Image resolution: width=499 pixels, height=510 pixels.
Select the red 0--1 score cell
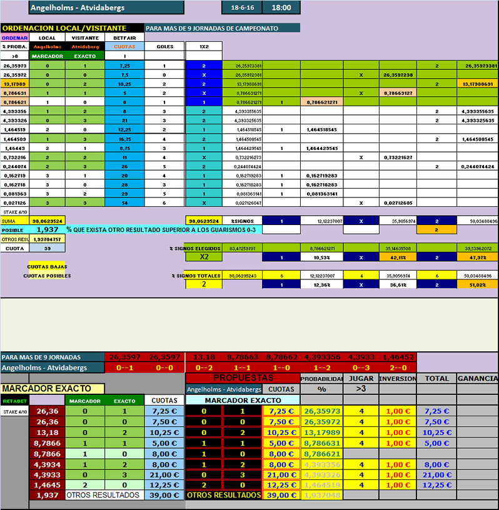point(124,367)
